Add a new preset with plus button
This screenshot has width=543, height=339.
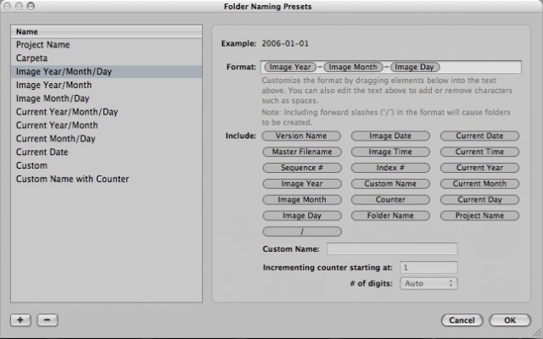coord(20,320)
